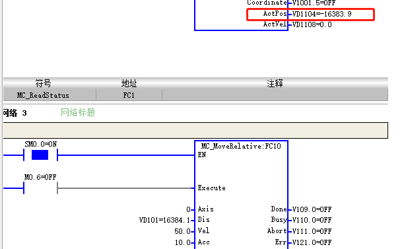This screenshot has height=249, width=404.
Task: Click the Axis input pin label
Action: tap(205, 209)
